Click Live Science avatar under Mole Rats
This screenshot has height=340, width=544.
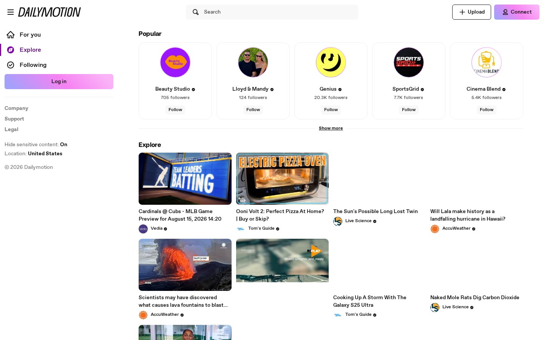pos(435,308)
